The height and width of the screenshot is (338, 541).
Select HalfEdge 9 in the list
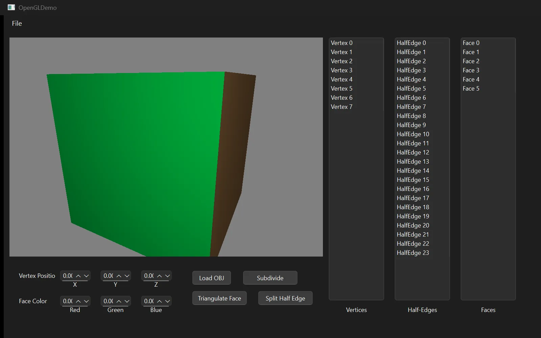[422, 125]
